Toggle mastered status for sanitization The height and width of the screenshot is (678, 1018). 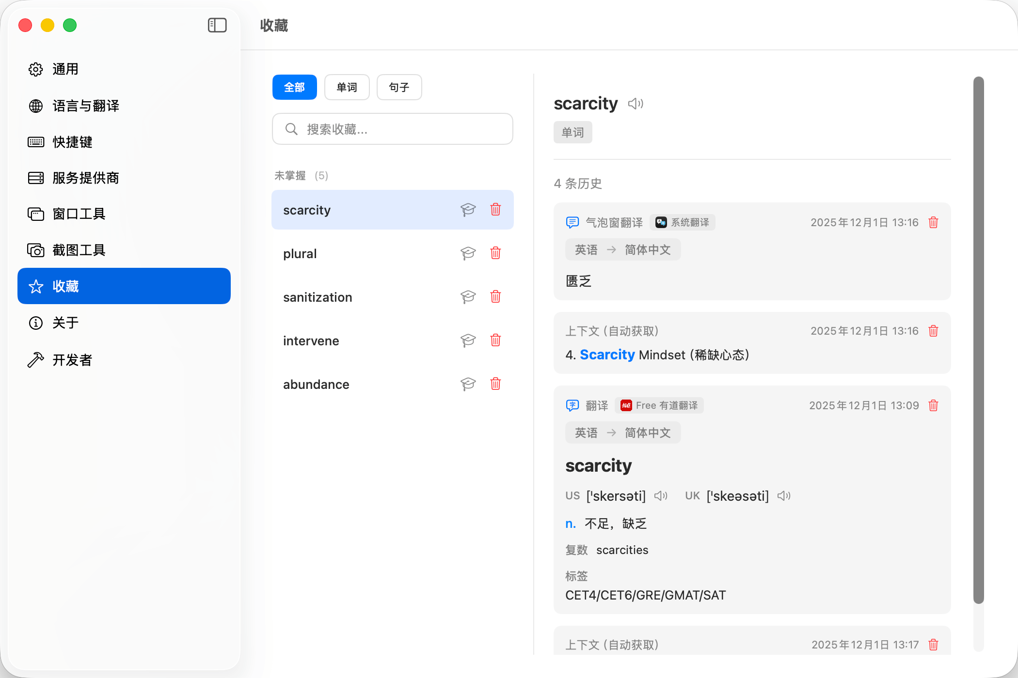[468, 297]
